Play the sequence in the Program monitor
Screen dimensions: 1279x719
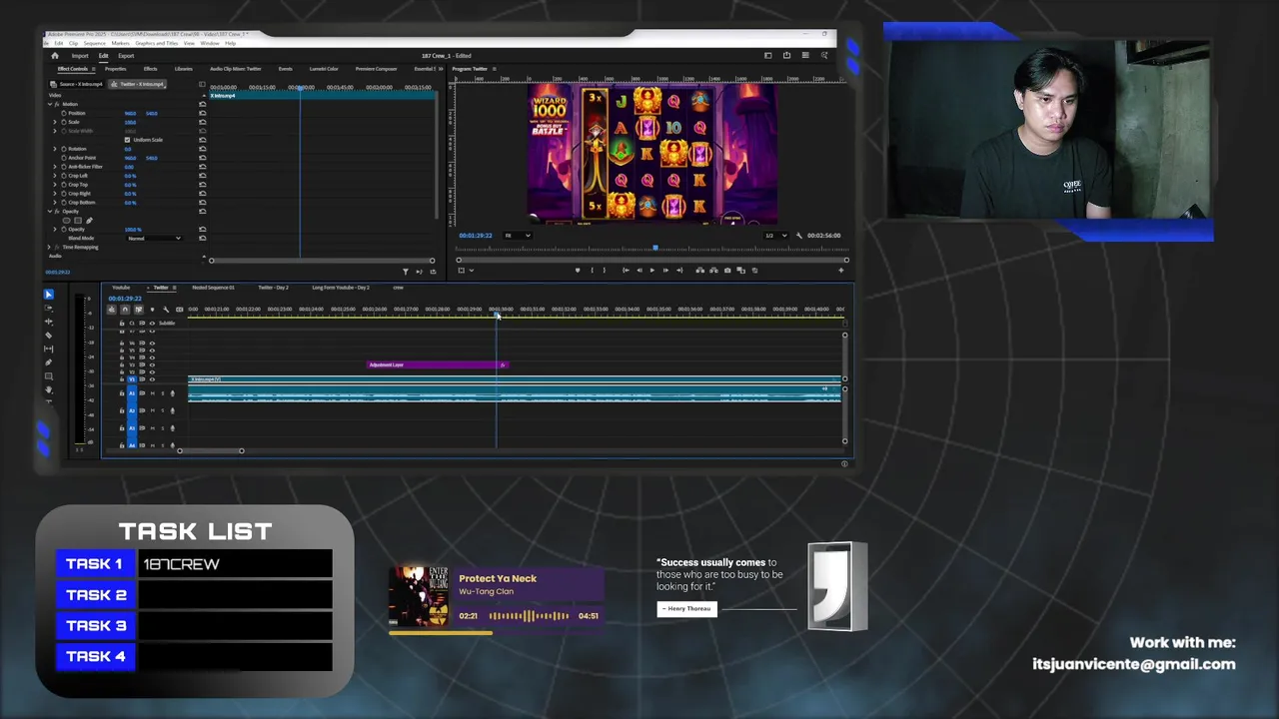click(652, 270)
